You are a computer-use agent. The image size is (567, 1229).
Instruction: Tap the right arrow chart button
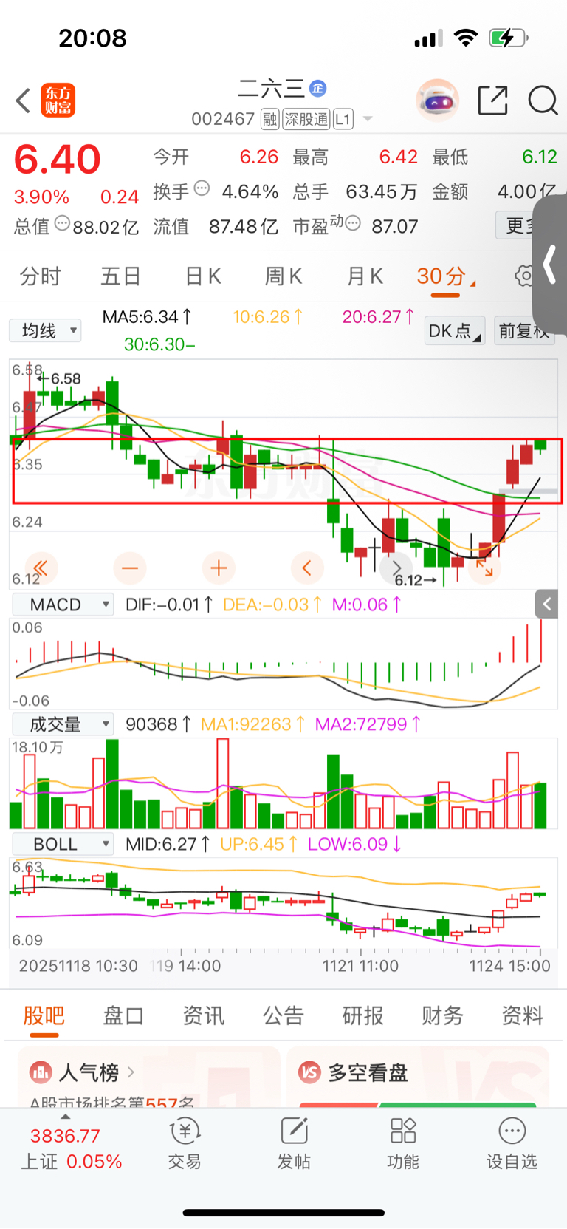click(396, 568)
